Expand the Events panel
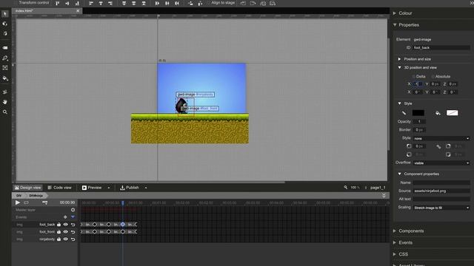This screenshot has height=266, width=474. 394,243
